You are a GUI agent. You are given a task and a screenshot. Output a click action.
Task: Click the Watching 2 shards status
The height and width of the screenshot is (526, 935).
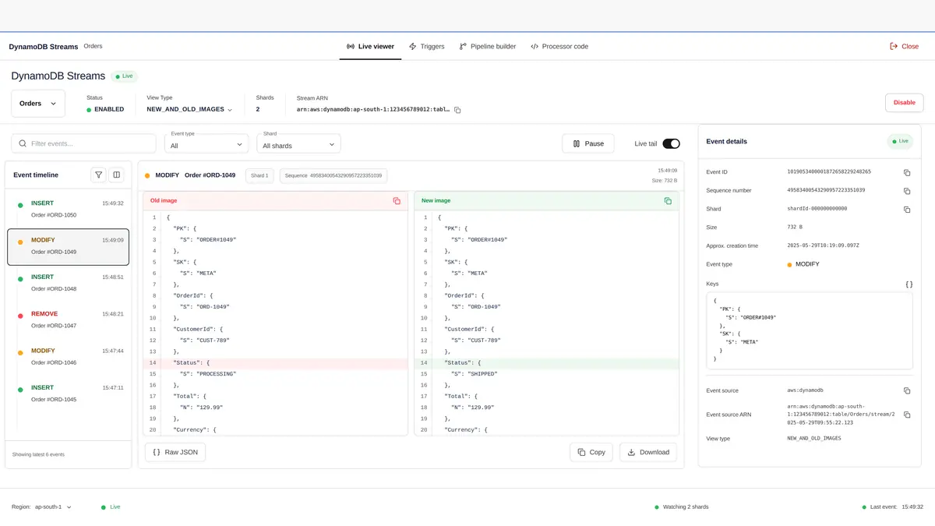[682, 507]
